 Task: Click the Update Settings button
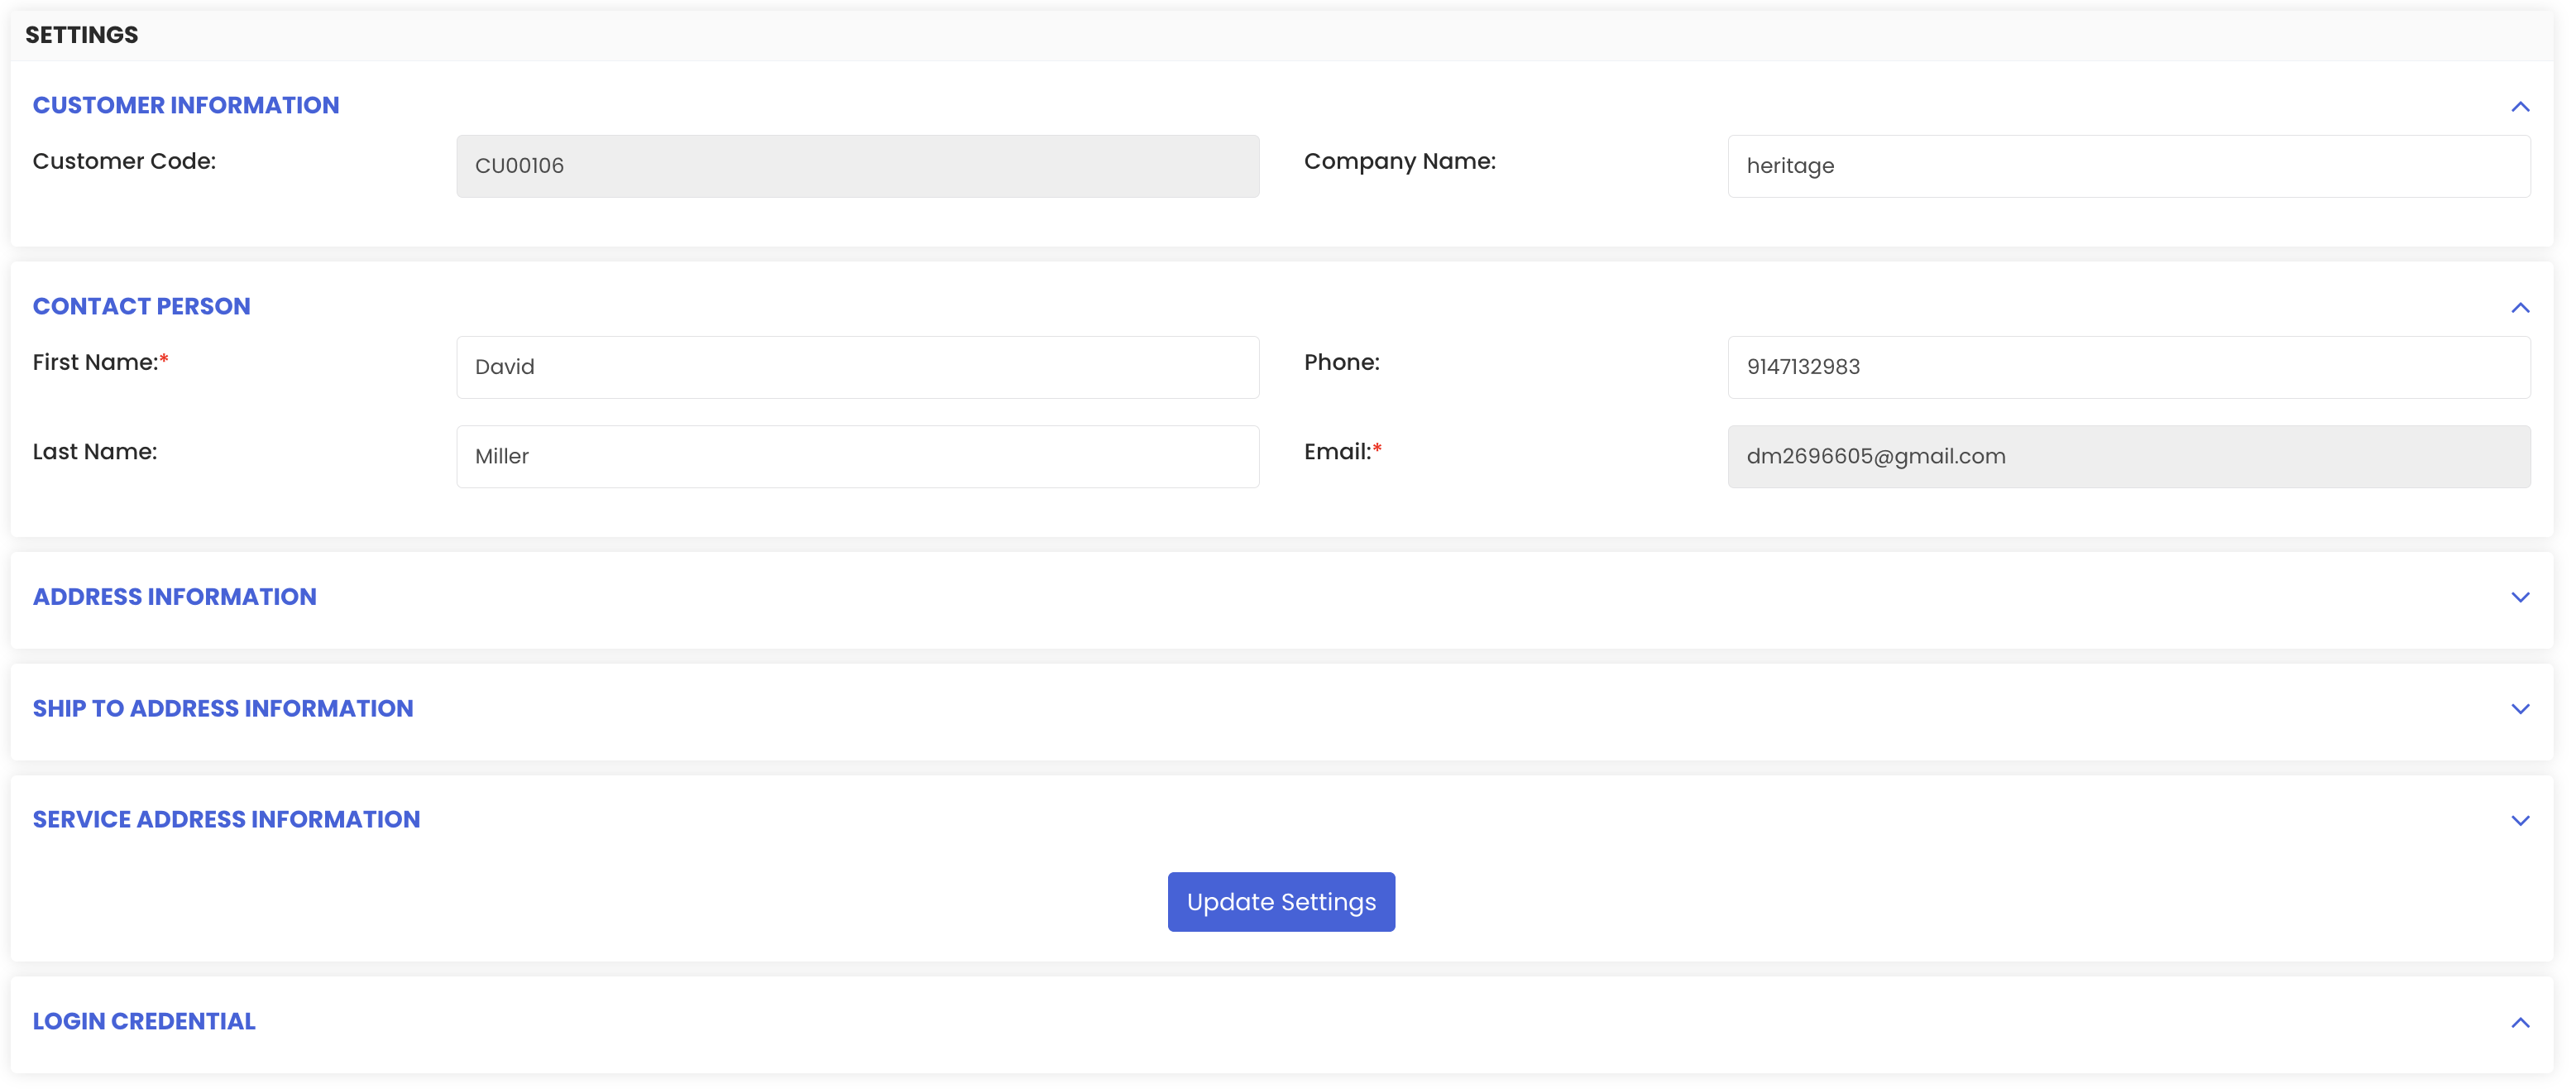coord(1280,901)
